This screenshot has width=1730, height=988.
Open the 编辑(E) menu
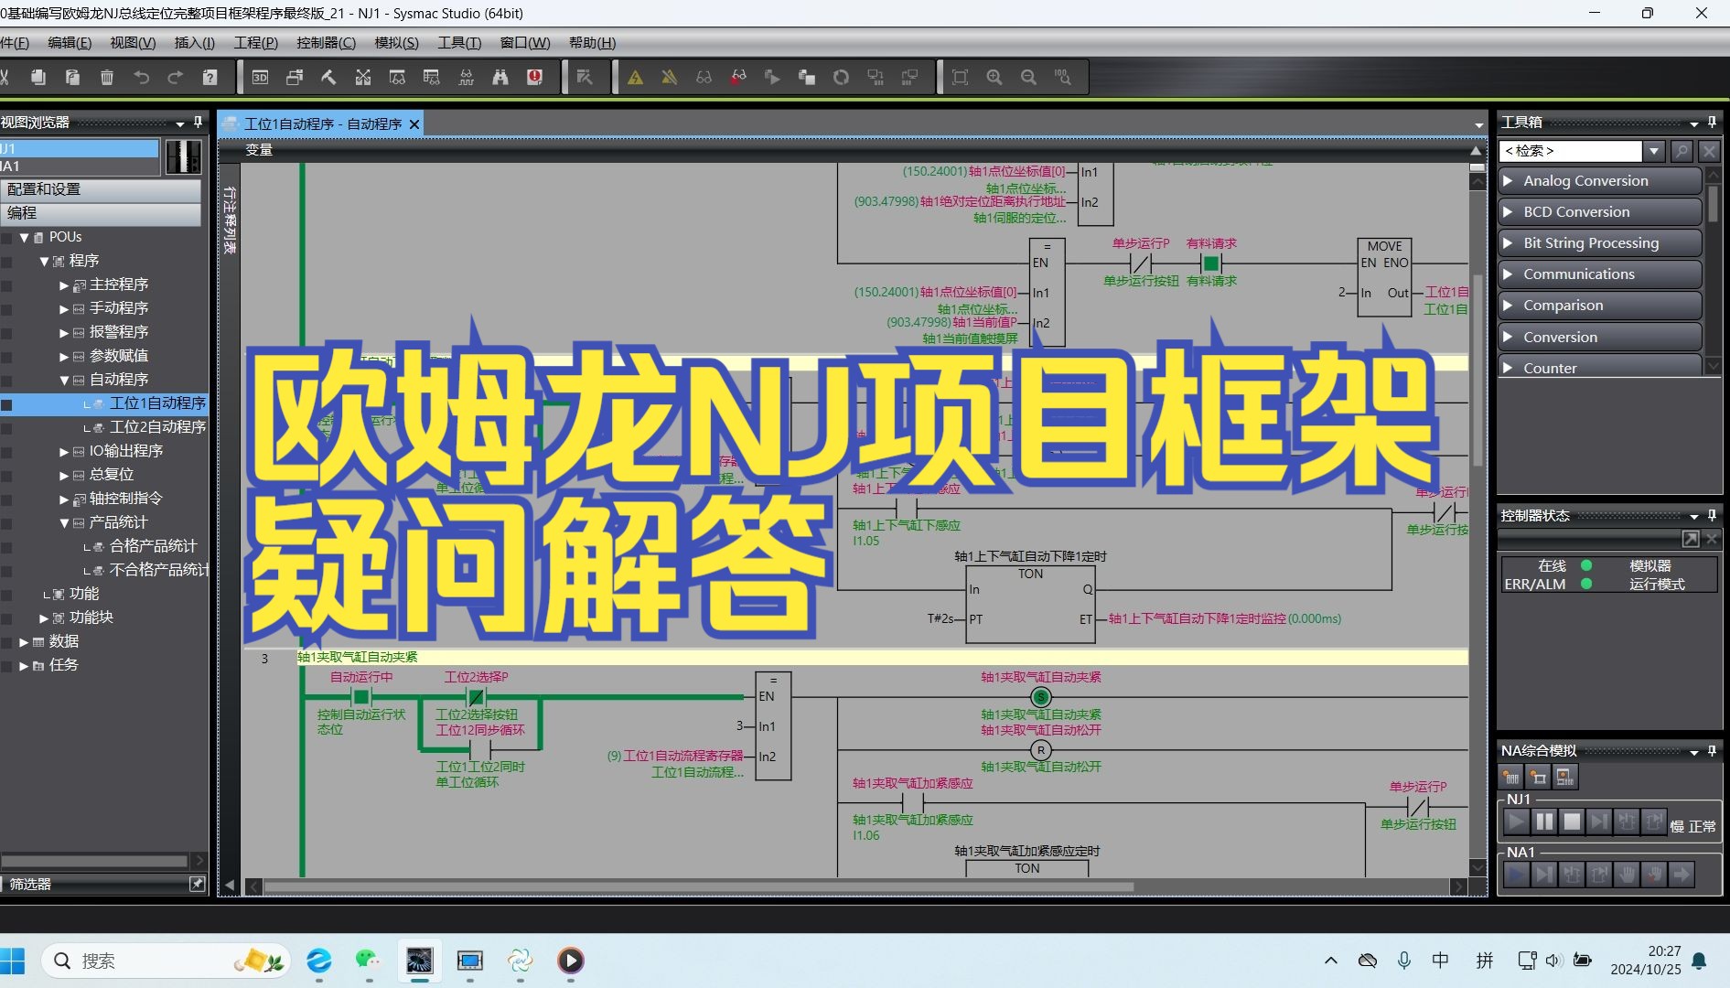coord(70,43)
